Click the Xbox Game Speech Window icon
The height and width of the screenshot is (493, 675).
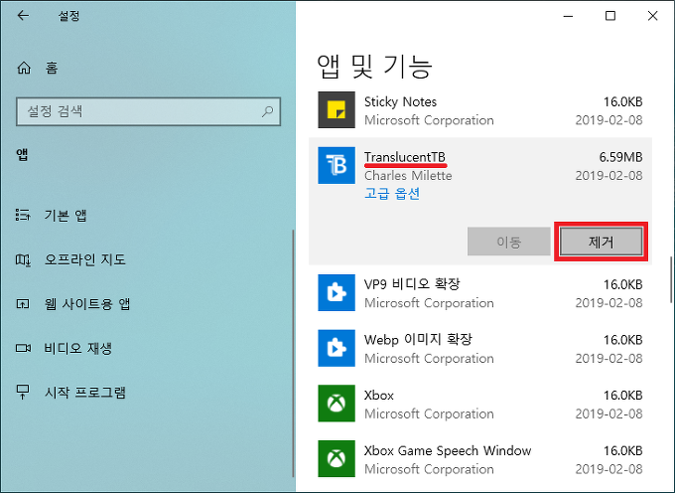pos(337,458)
